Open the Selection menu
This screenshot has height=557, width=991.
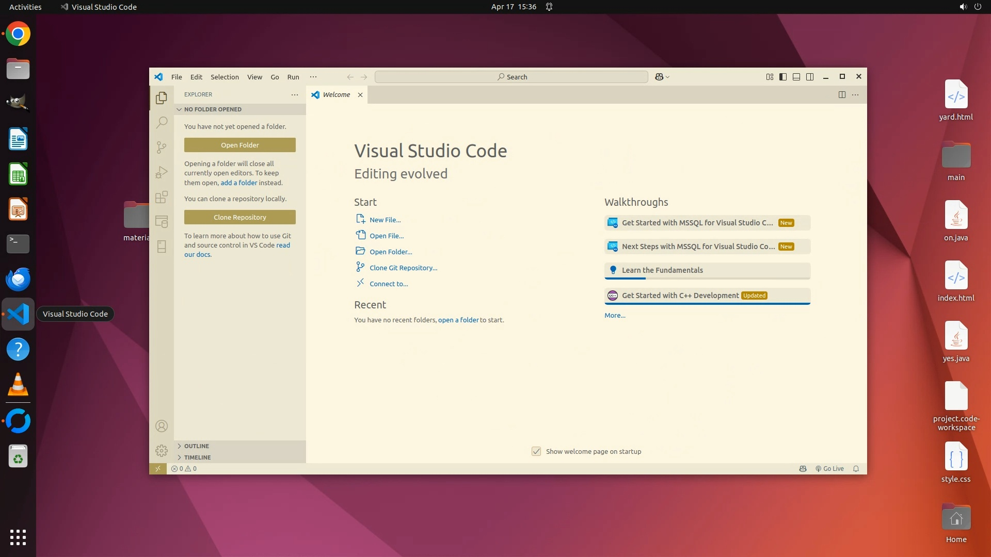click(225, 77)
